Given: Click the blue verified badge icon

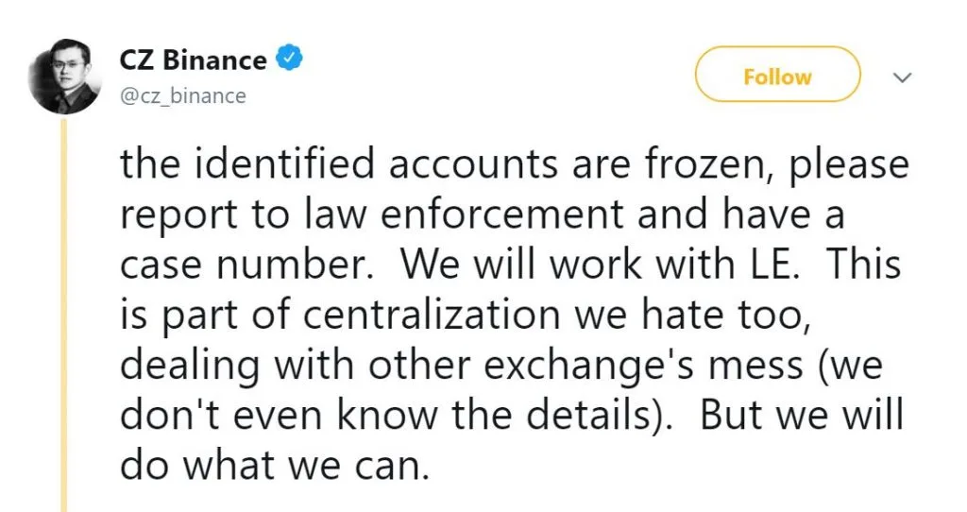Looking at the screenshot, I should point(288,60).
